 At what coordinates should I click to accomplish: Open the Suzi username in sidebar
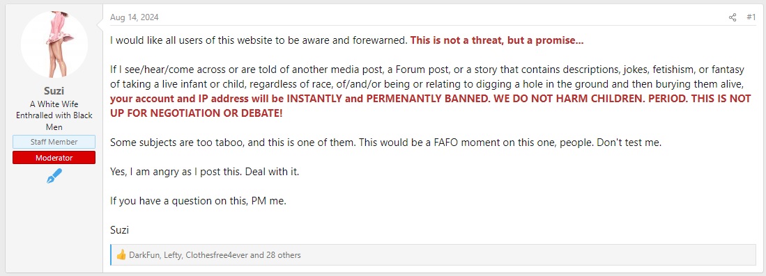point(54,91)
